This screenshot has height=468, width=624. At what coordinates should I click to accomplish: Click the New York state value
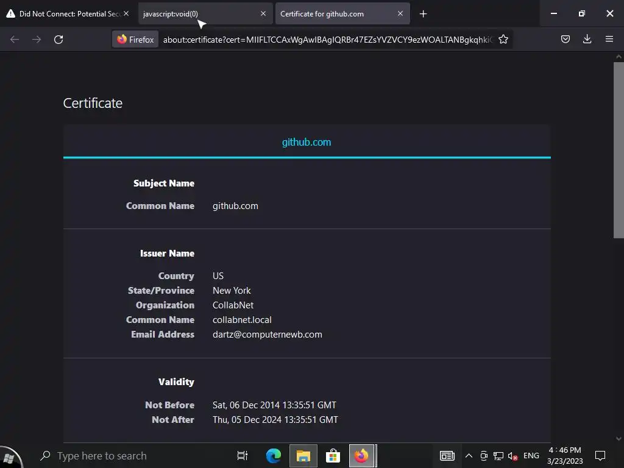coord(232,291)
